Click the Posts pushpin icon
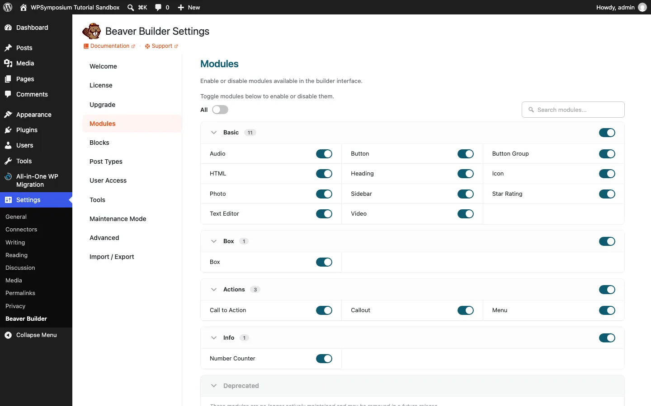651x406 pixels. (8, 48)
